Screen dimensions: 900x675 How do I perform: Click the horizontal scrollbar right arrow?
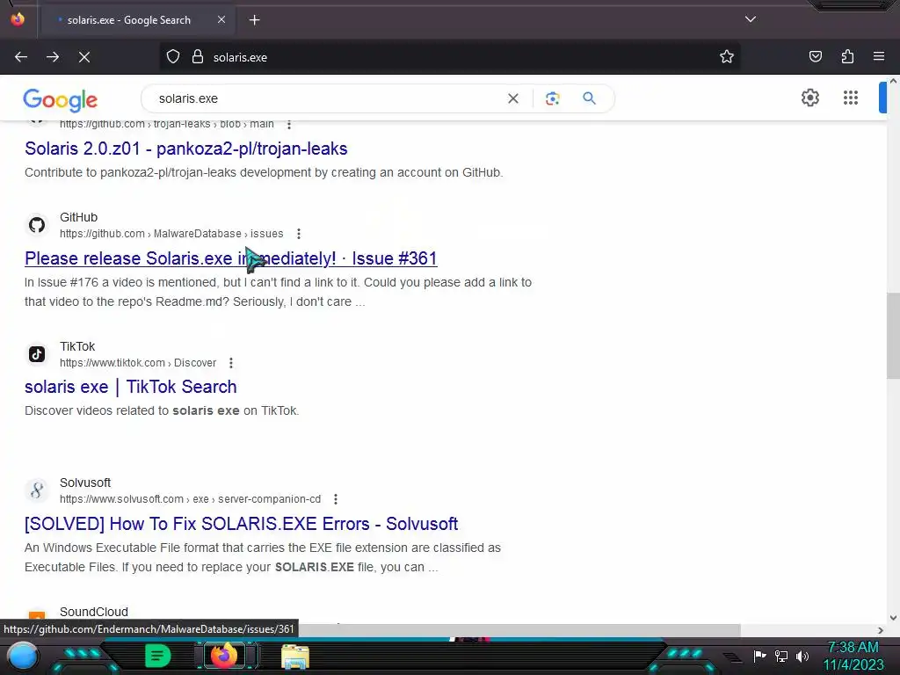pos(881,630)
